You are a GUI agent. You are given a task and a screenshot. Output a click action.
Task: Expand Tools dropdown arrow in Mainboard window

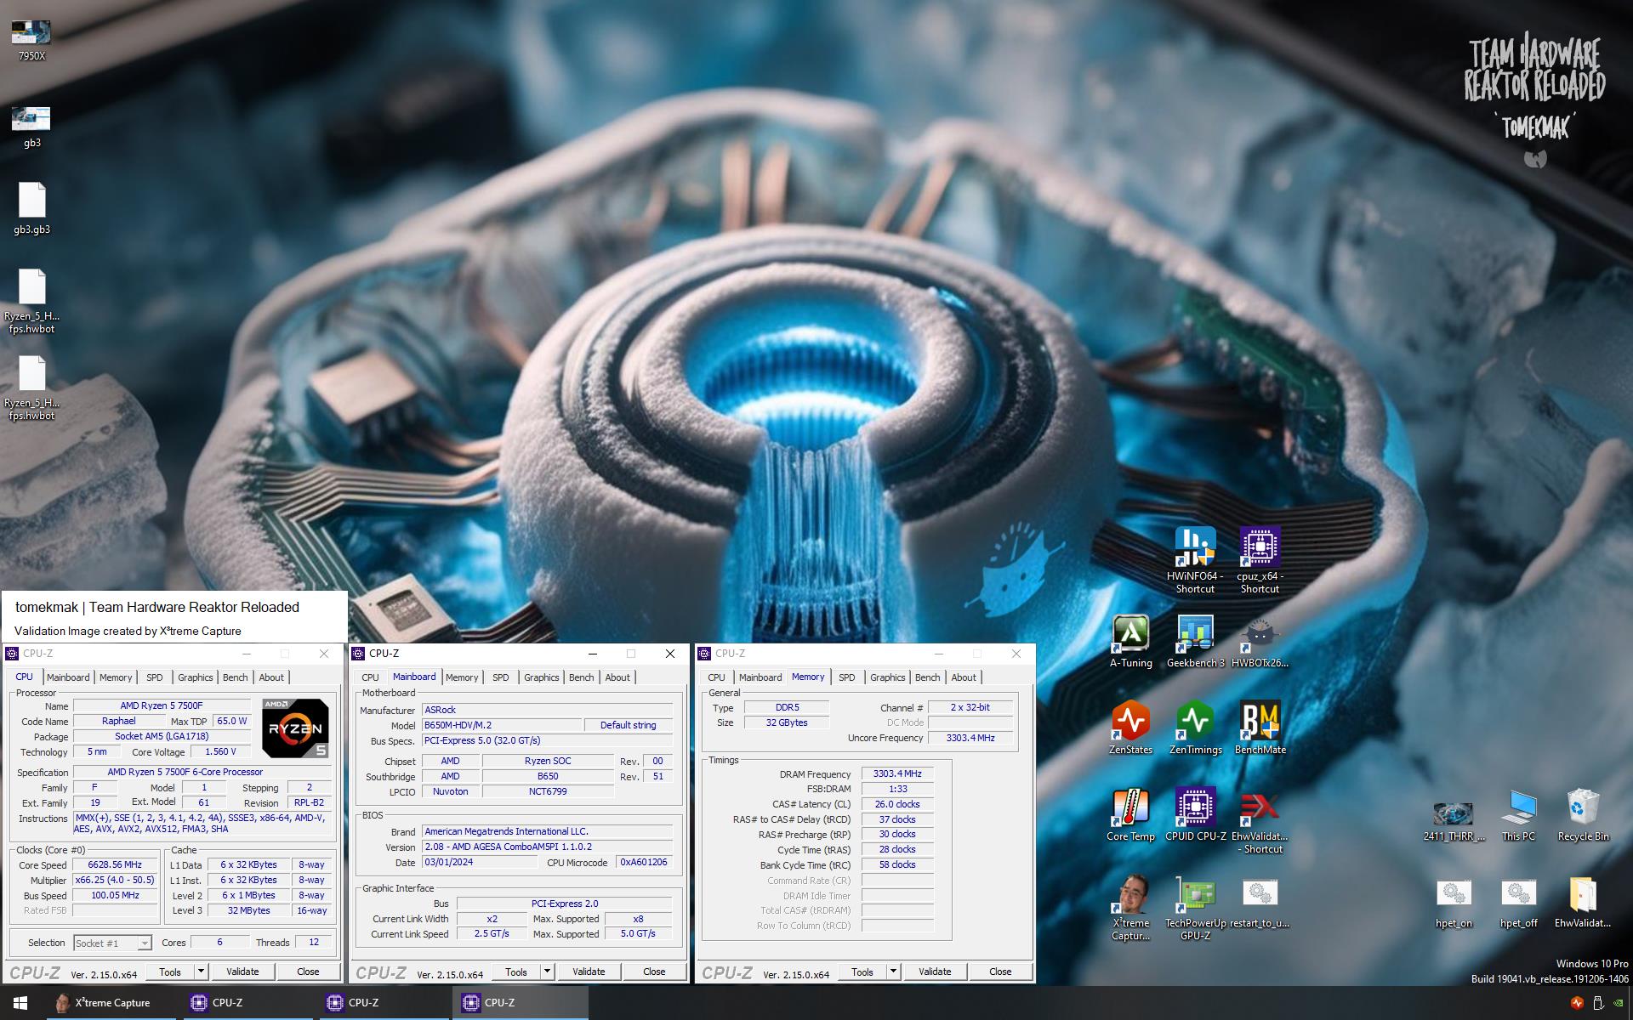547,972
